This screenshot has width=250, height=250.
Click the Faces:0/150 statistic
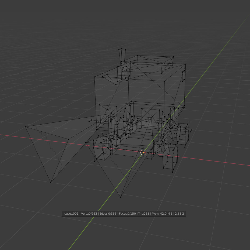click(127, 214)
